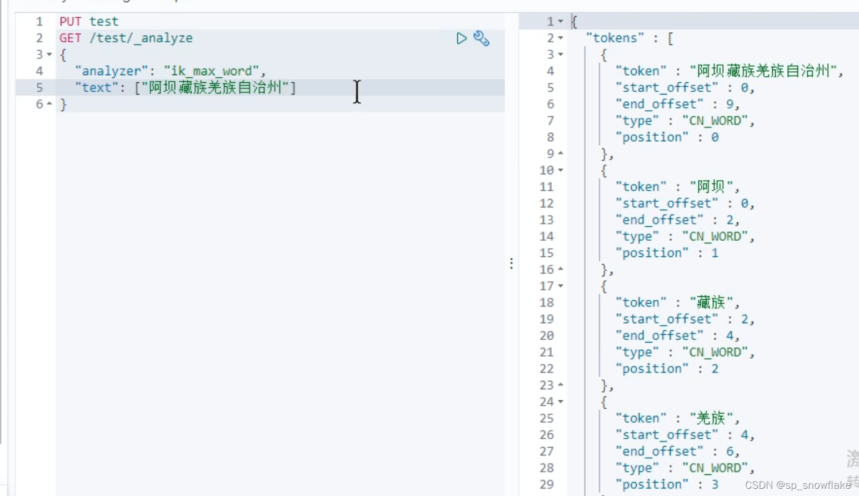Collapse the 藏族 token object at line 17
859x496 pixels.
561,286
